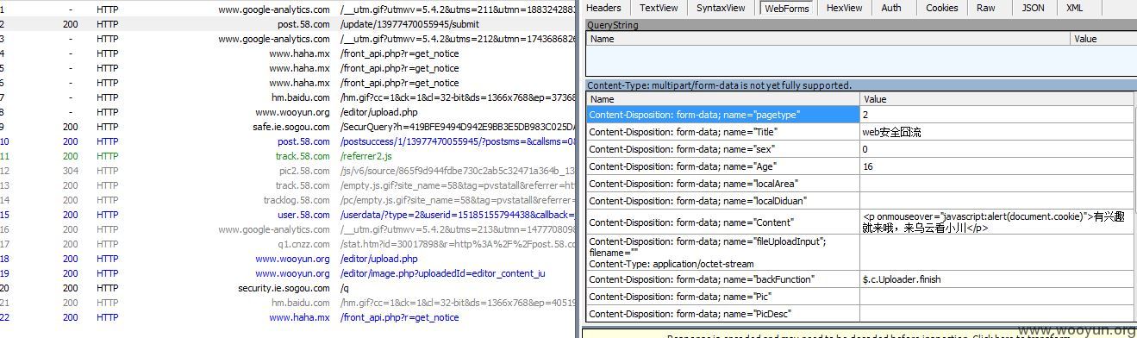Image resolution: width=1137 pixels, height=338 pixels.
Task: Switch to the Headers inspector tab
Action: (603, 8)
